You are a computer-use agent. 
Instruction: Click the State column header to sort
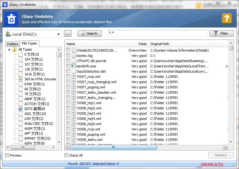pyautogui.click(x=142, y=44)
